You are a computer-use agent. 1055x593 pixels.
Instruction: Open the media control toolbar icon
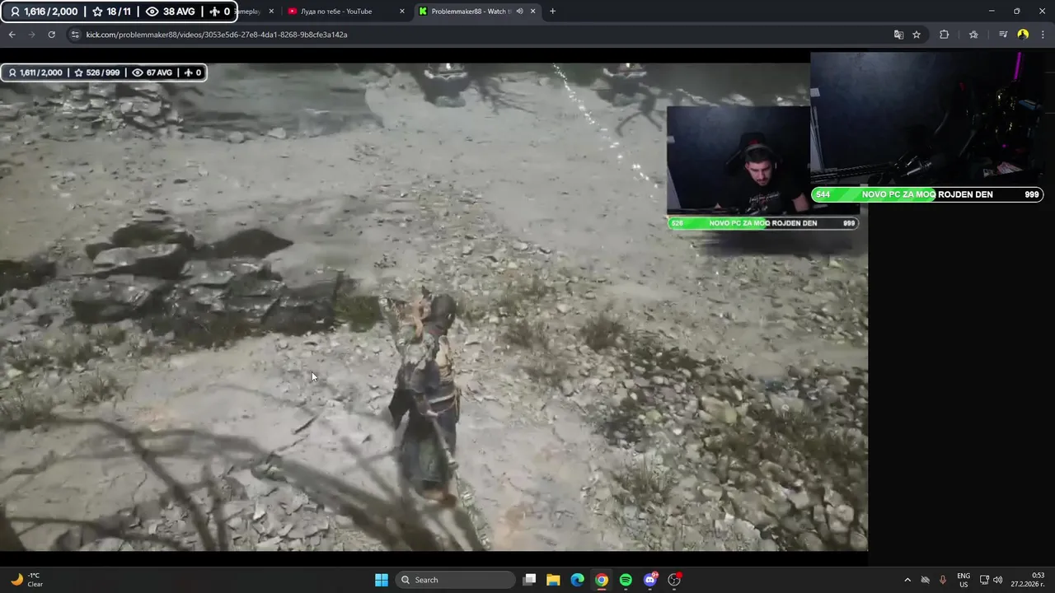[x=1003, y=35]
